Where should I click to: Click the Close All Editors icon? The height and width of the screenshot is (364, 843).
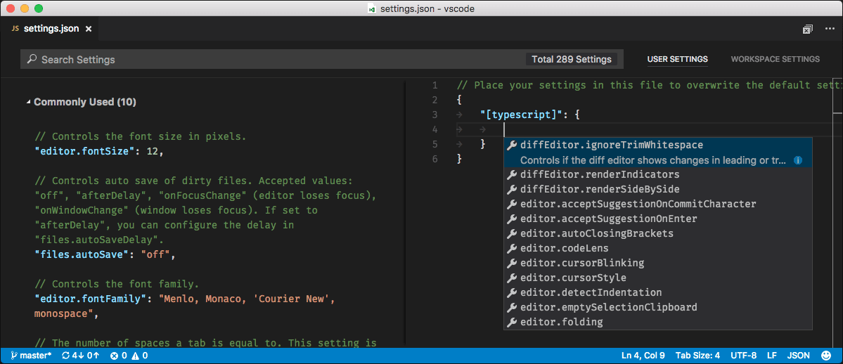tap(808, 30)
